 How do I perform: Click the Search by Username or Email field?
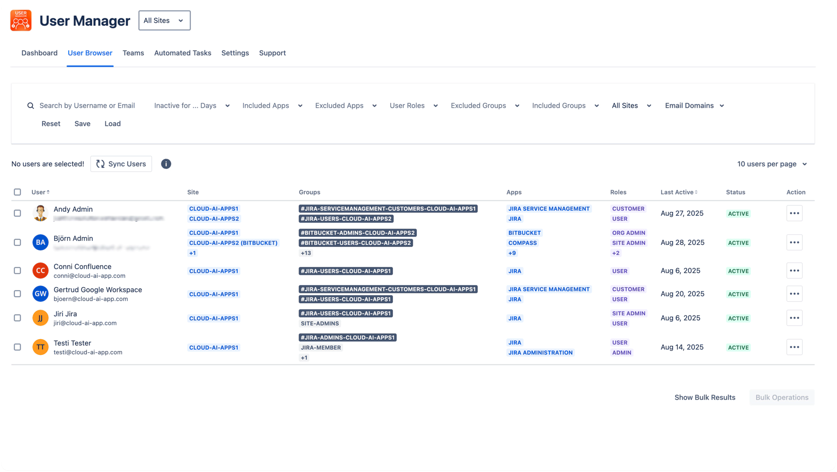click(x=87, y=105)
